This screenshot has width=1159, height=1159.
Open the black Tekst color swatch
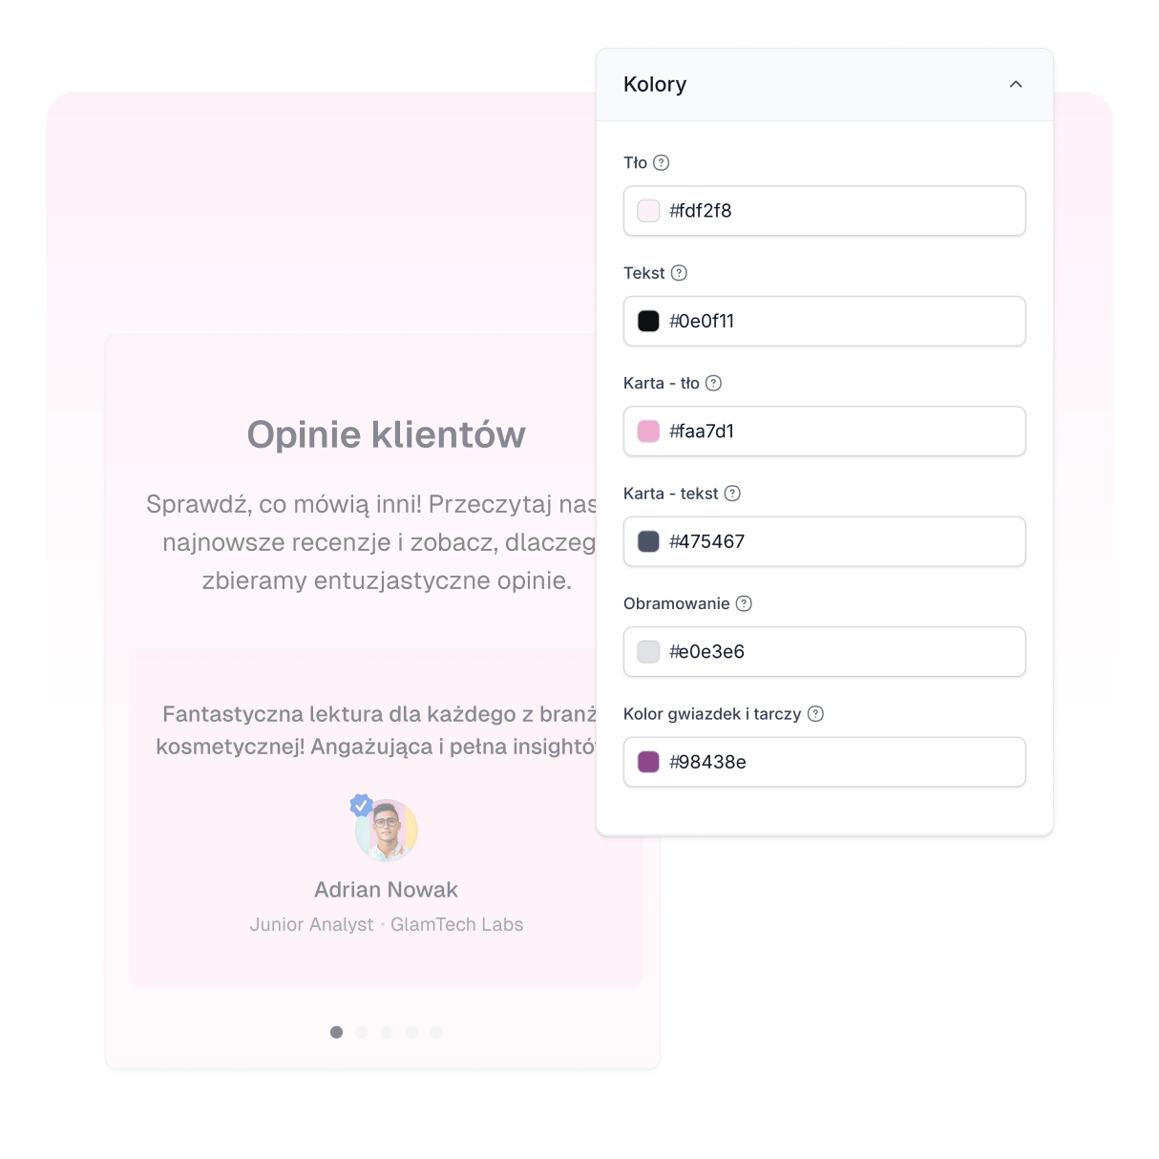pyautogui.click(x=648, y=321)
